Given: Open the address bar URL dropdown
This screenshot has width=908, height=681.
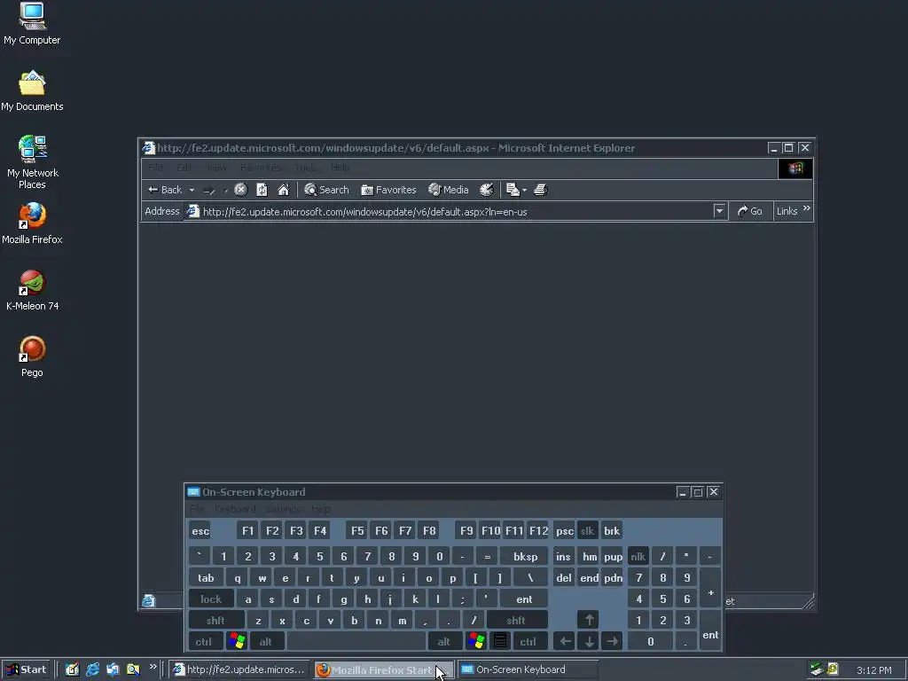Looking at the screenshot, I should pyautogui.click(x=719, y=211).
